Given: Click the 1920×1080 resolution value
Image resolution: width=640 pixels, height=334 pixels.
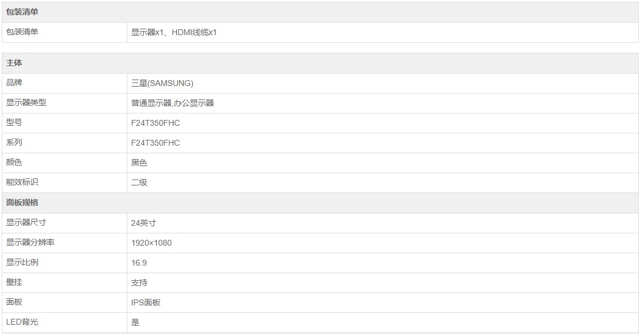Looking at the screenshot, I should [151, 243].
